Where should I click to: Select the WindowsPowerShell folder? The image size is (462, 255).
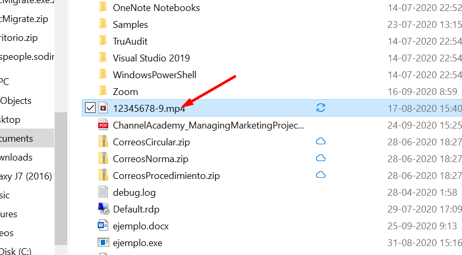154,75
